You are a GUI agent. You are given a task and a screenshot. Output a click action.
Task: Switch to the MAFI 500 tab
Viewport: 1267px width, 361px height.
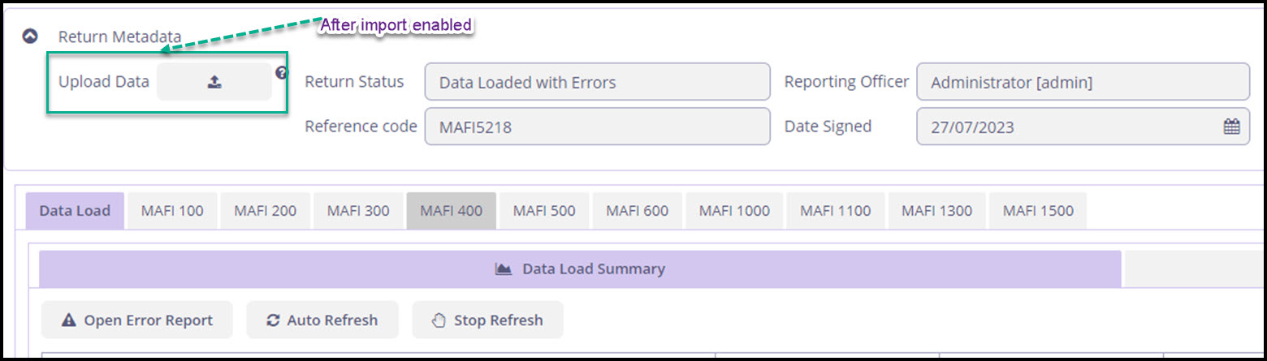click(x=544, y=211)
